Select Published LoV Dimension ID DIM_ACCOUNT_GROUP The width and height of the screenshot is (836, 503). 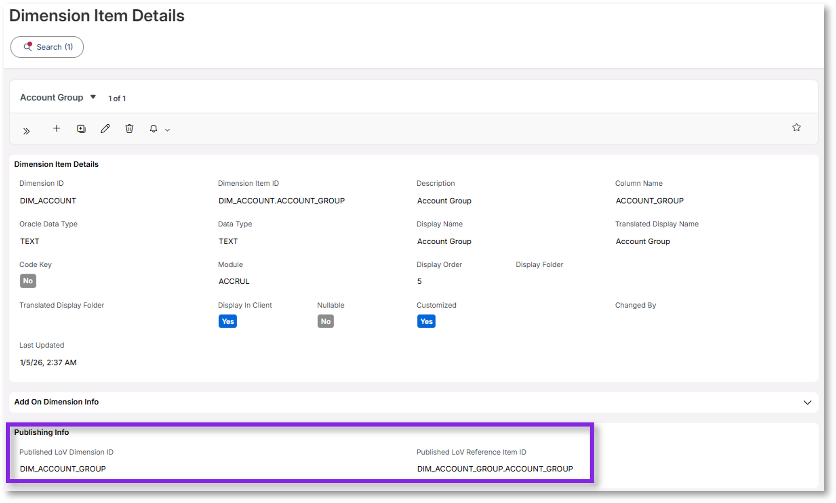tap(63, 469)
